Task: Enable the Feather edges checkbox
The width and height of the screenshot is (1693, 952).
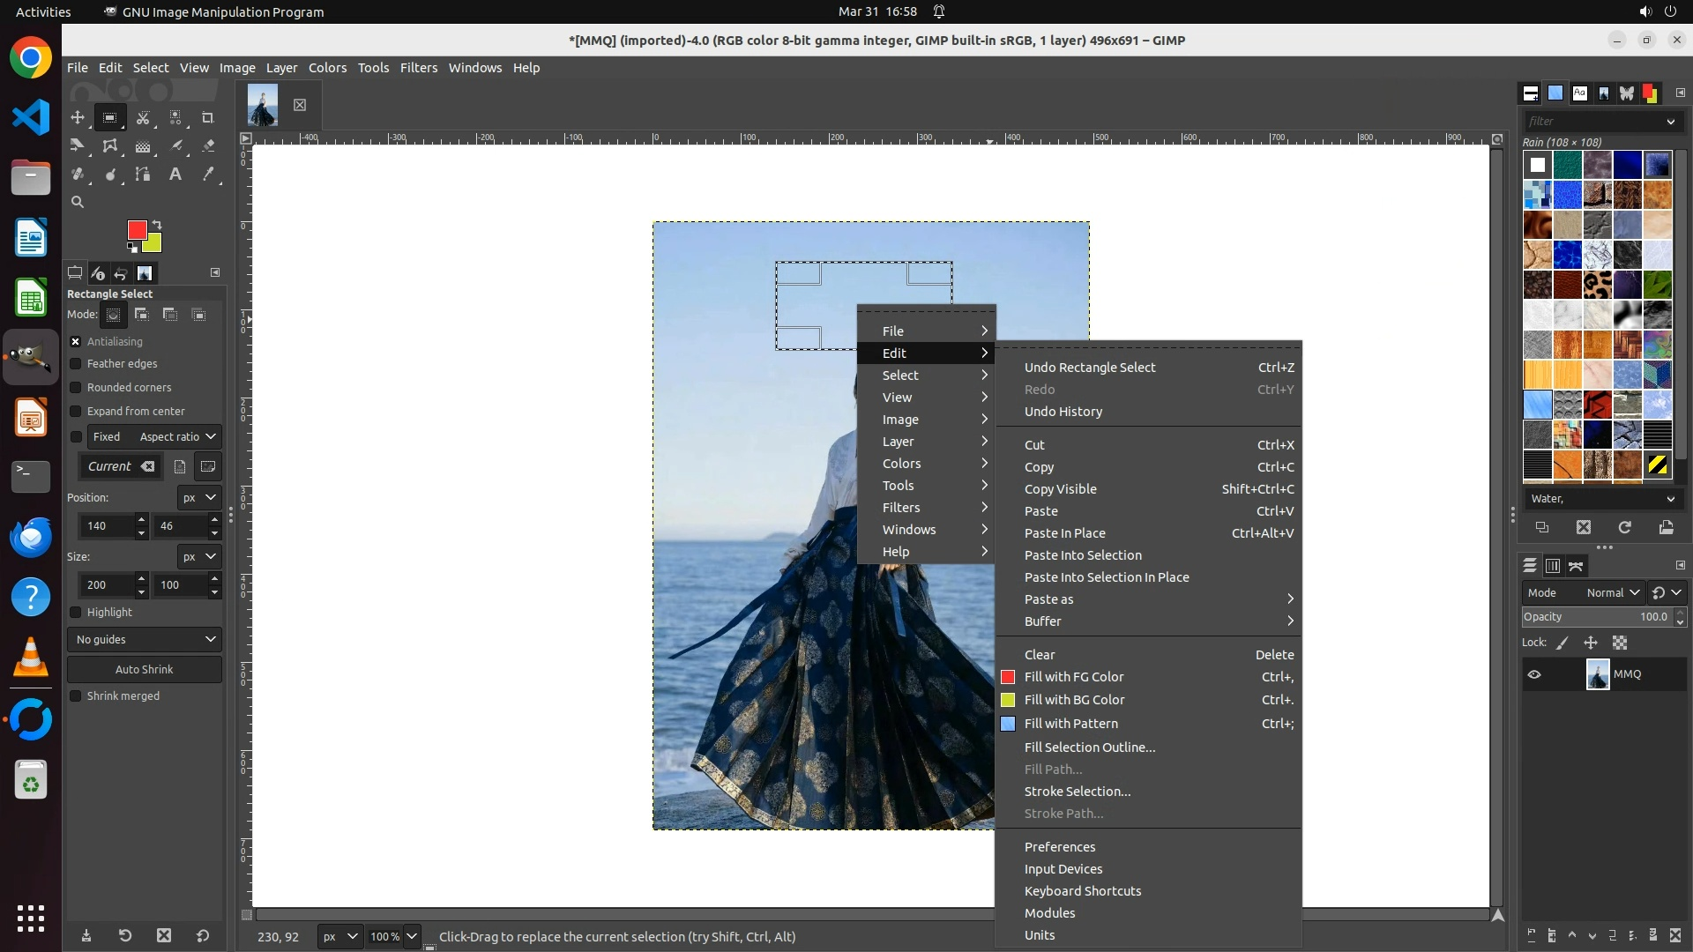Action: [76, 364]
